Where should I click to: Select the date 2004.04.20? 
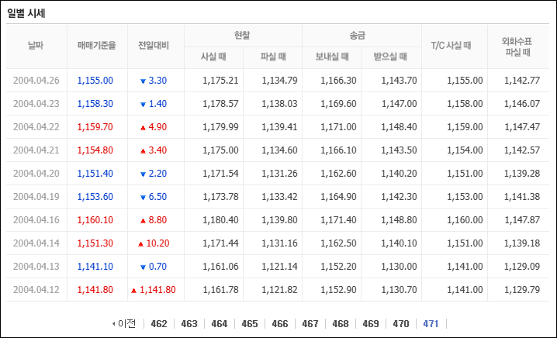pos(36,174)
